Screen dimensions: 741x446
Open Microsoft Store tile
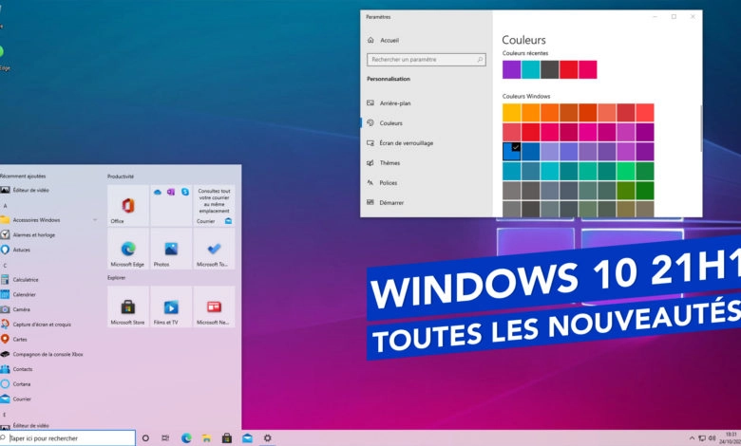click(x=128, y=307)
